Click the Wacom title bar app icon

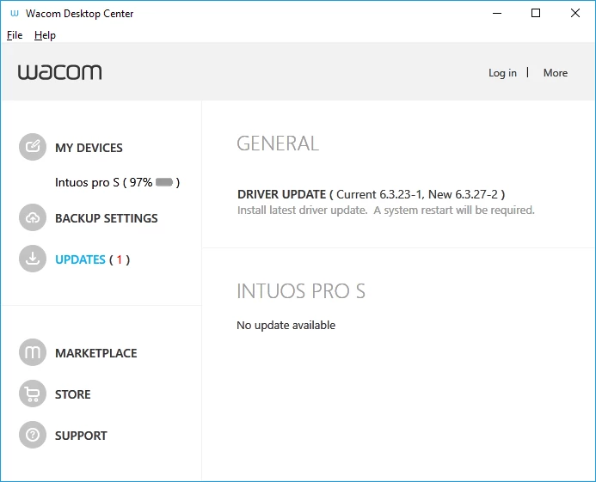click(x=15, y=14)
